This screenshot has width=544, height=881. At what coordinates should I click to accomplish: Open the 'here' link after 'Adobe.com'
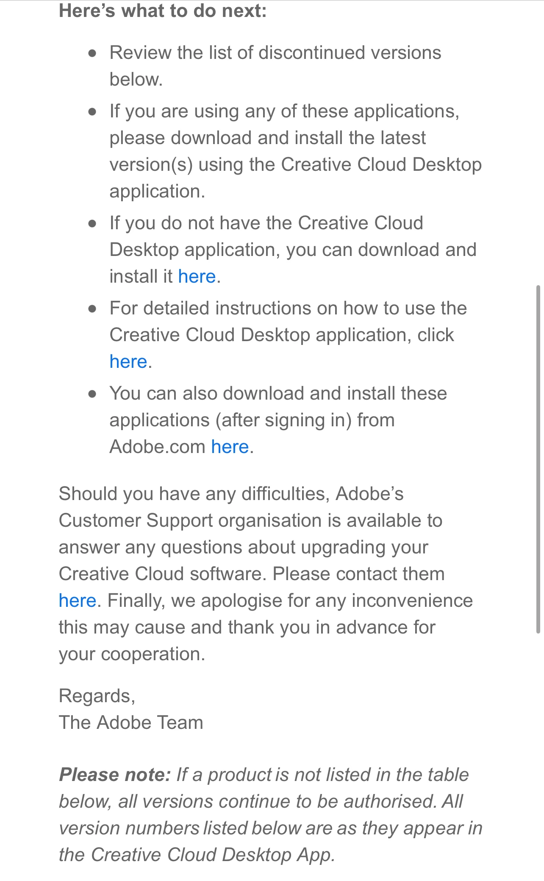click(230, 447)
